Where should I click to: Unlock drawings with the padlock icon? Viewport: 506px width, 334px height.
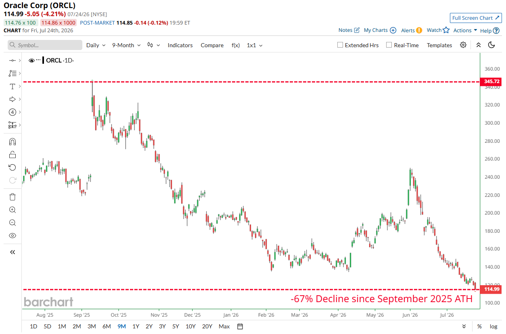pos(13,154)
